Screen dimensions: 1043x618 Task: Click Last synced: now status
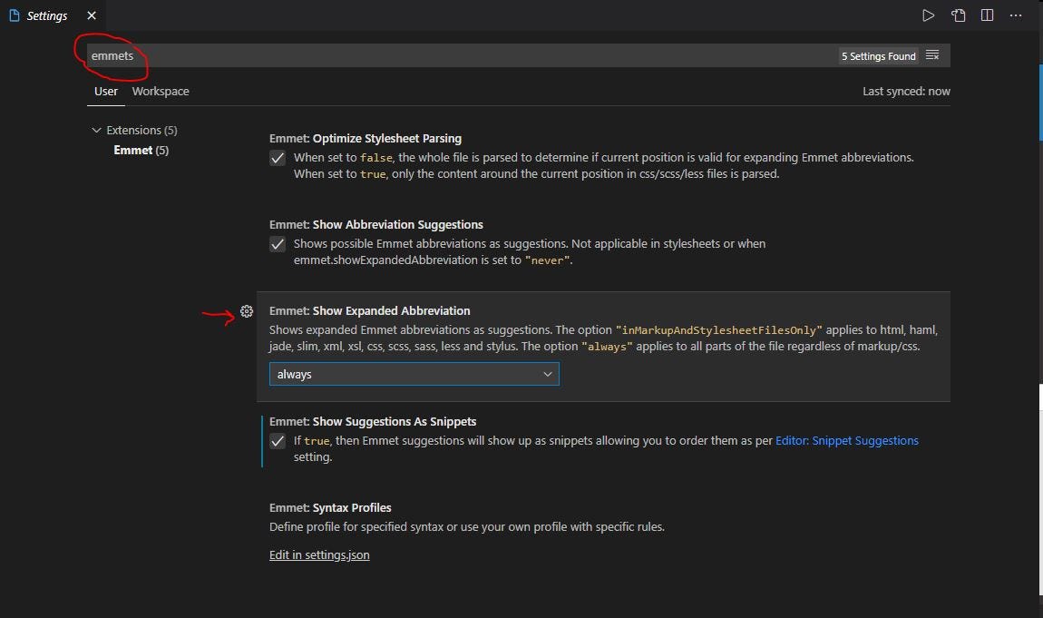pos(906,91)
